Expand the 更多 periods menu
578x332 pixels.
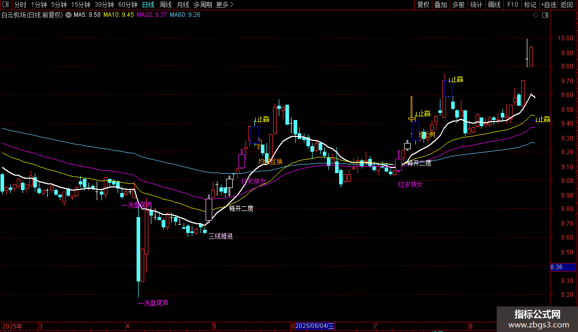click(225, 5)
